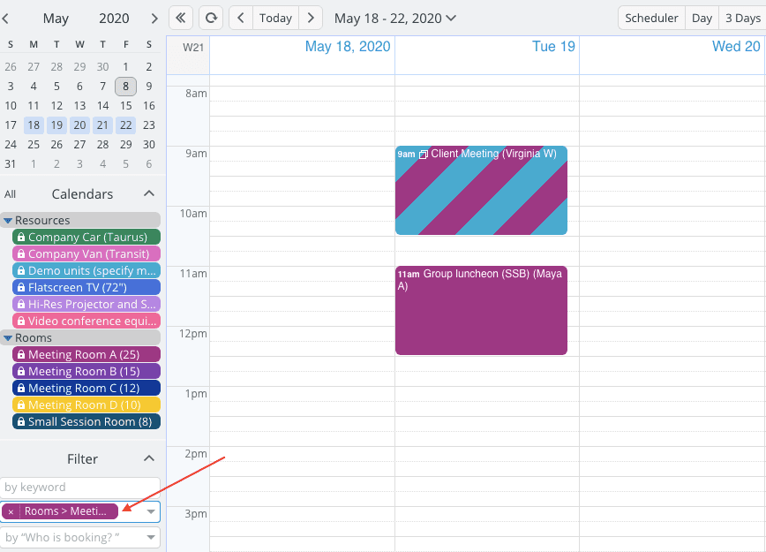The width and height of the screenshot is (766, 552).
Task: Click the Today button
Action: [275, 18]
